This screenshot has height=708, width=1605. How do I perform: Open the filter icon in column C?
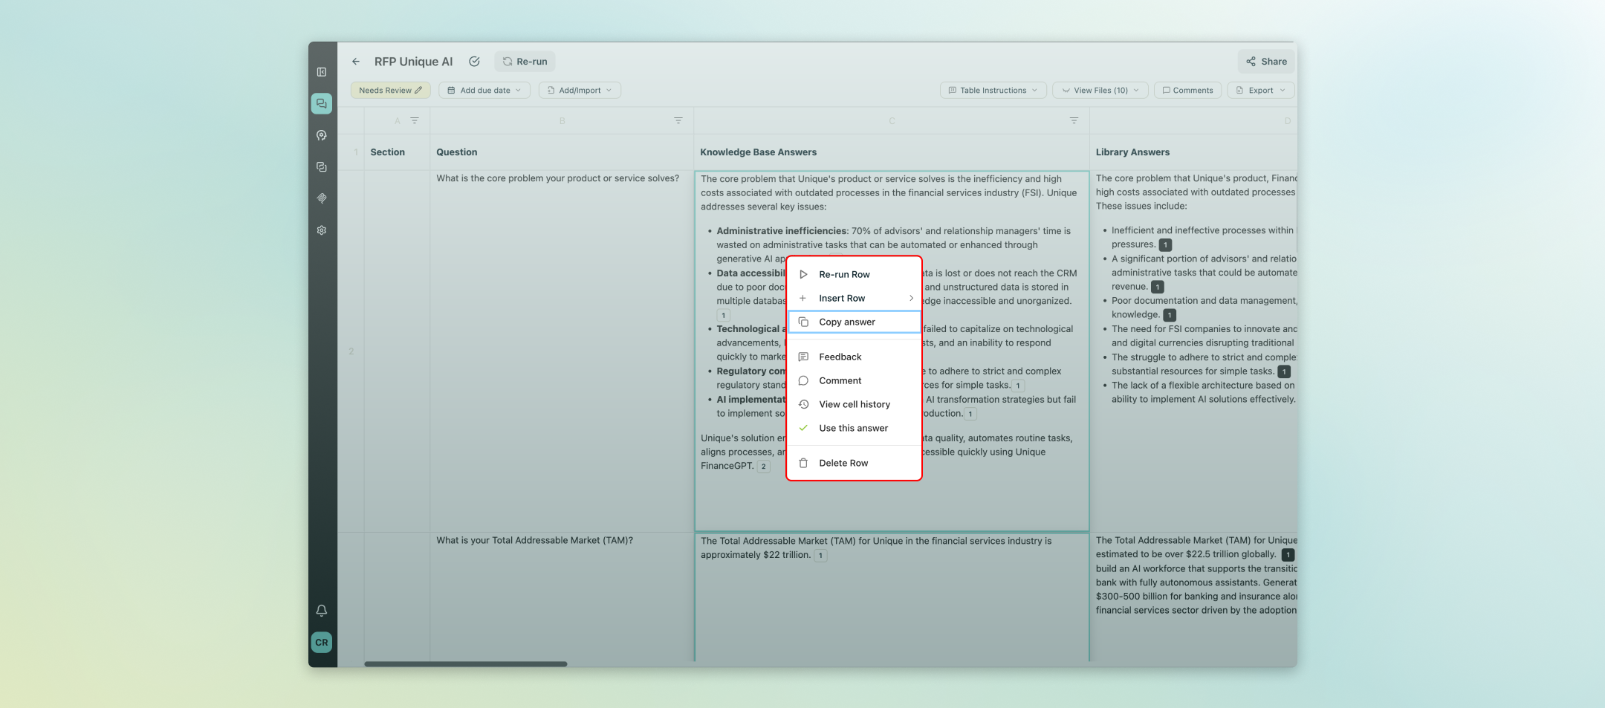click(1074, 120)
